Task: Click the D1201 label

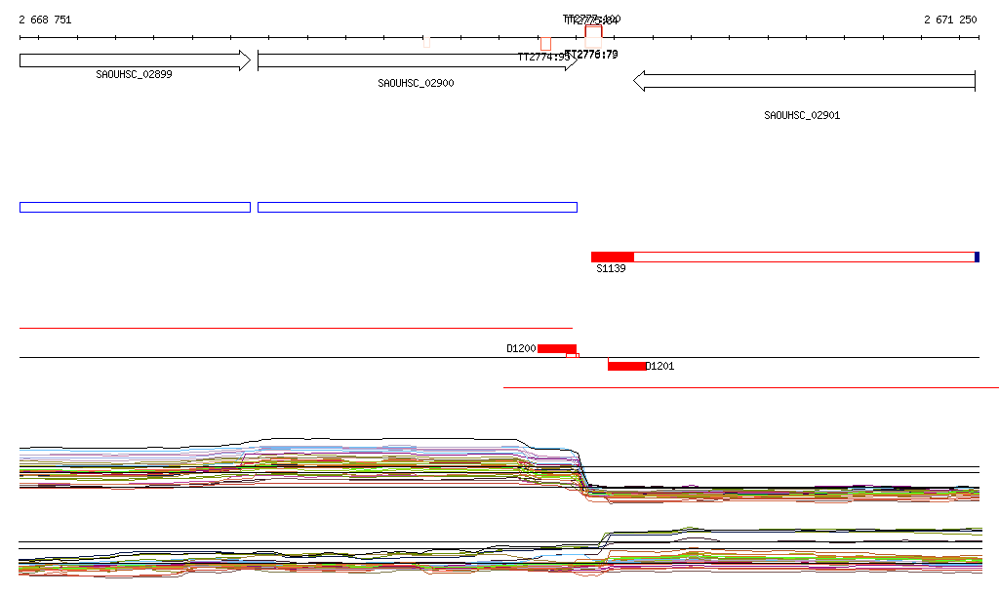Action: tap(660, 366)
